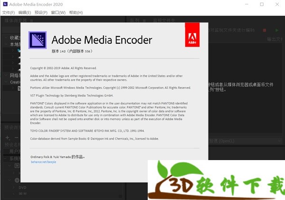The width and height of the screenshot is (285, 200).
Task: Select the DVD preset row
Action: 22,188
